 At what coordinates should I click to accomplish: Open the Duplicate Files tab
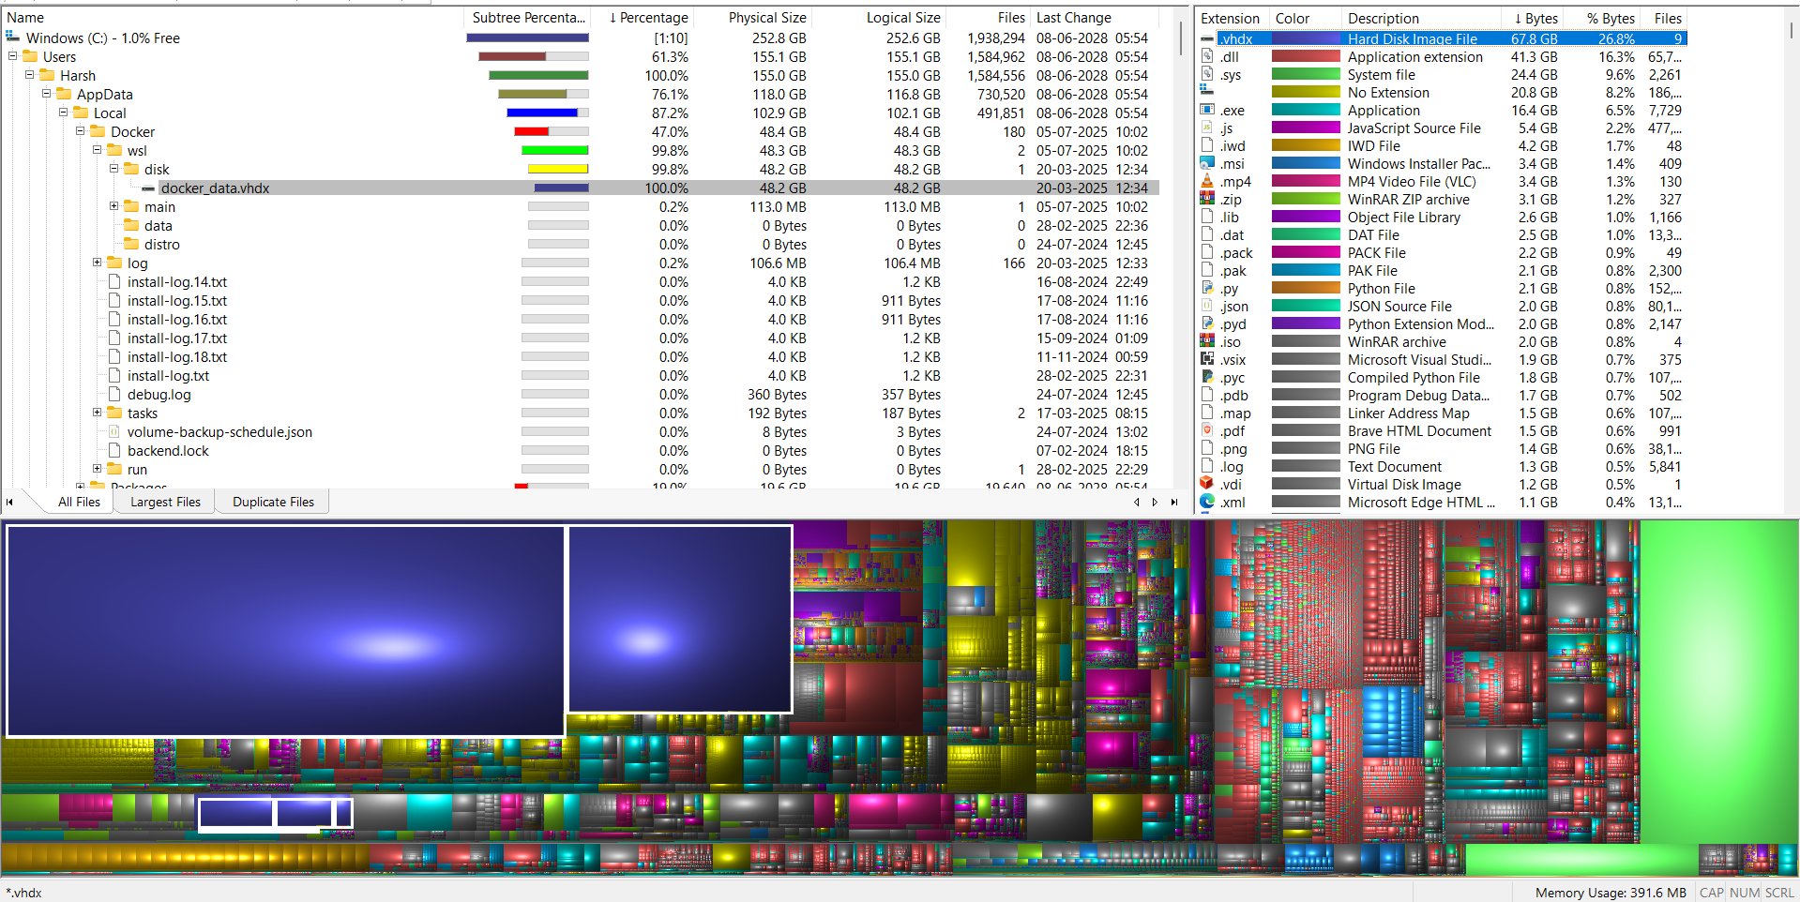click(273, 503)
